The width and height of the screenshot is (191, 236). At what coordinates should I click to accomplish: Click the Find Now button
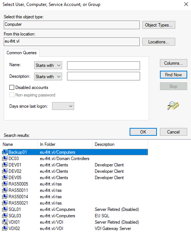[x=173, y=75]
